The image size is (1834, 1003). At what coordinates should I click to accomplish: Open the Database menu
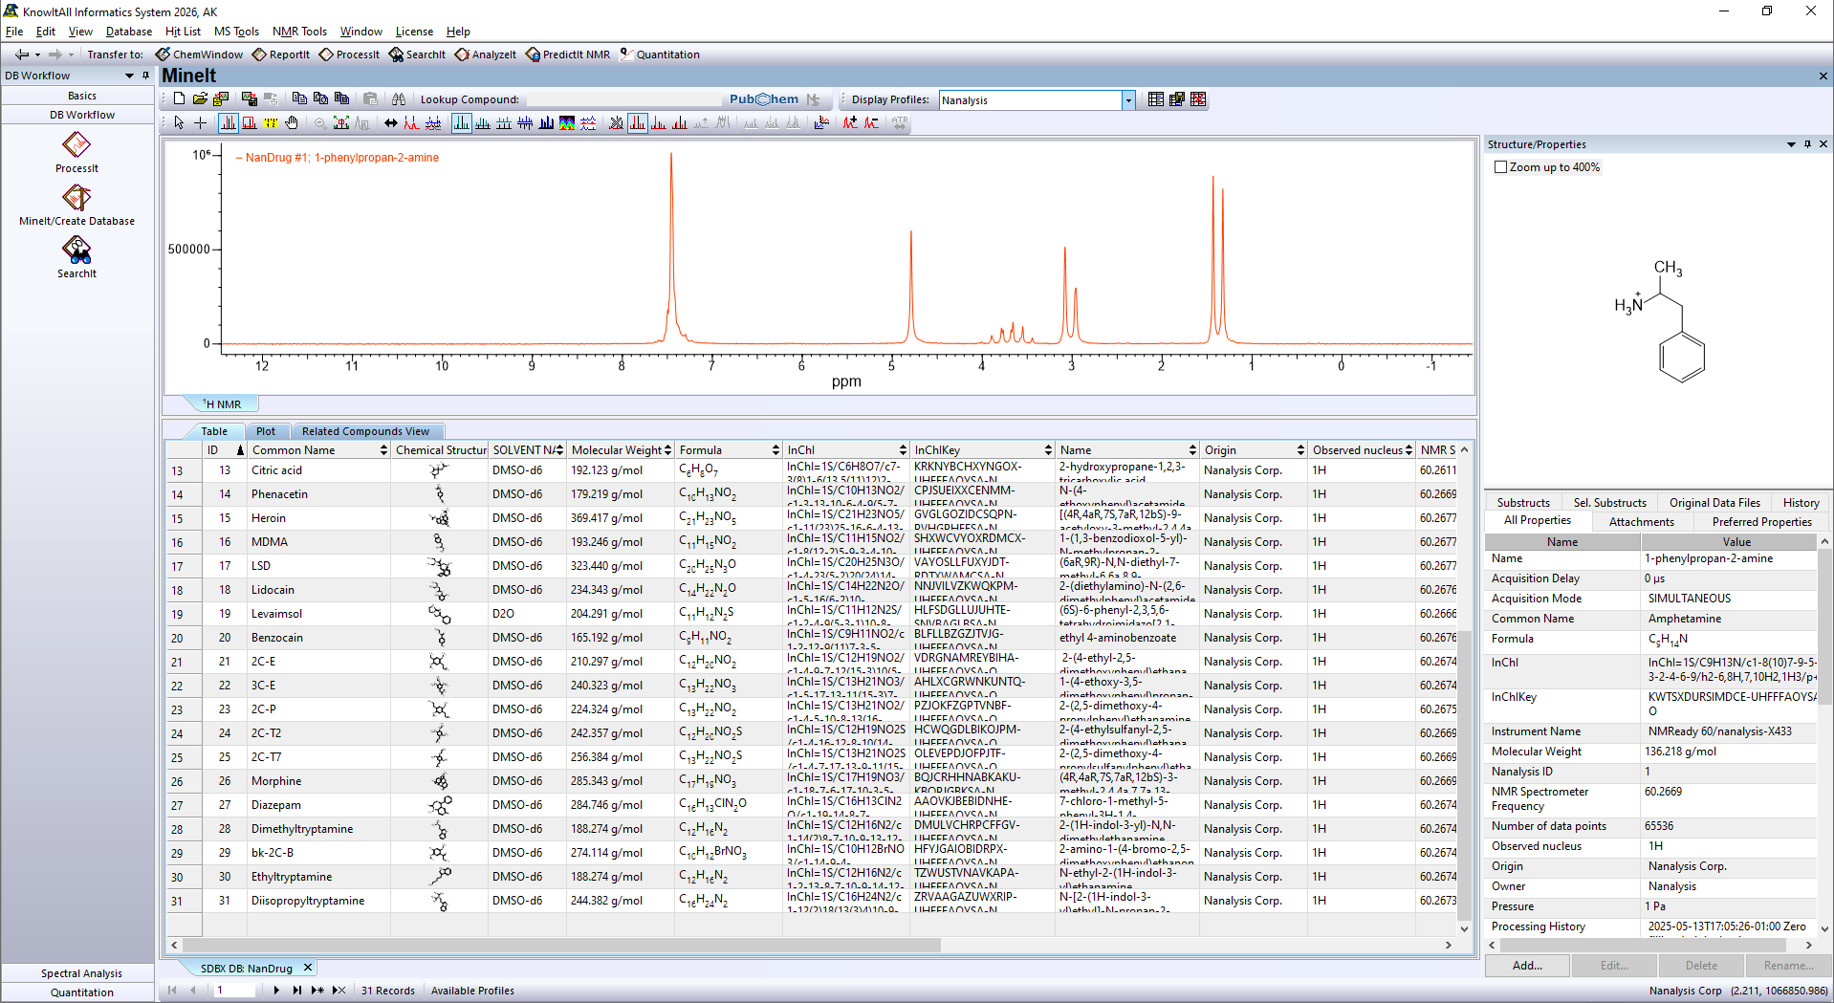(x=128, y=32)
